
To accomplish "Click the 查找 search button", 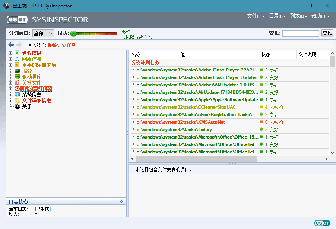I will click(x=327, y=33).
